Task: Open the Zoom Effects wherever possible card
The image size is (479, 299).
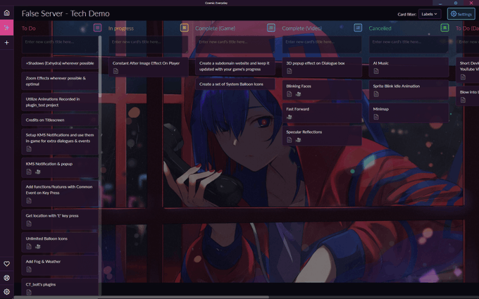Action: 60,81
